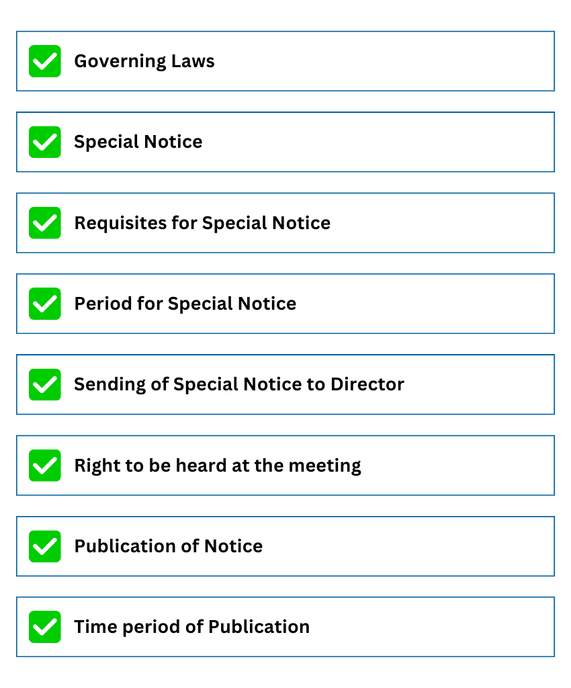Select the Requisites for Special Notice text
This screenshot has width=571, height=688.
point(202,223)
